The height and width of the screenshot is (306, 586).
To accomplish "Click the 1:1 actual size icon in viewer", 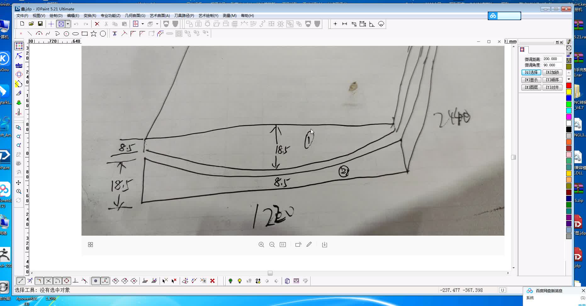I will pyautogui.click(x=283, y=244).
